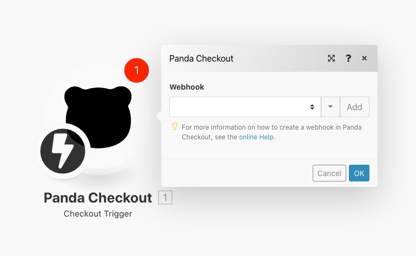This screenshot has height=256, width=416.
Task: Click Add to create a new webhook
Action: pos(354,107)
